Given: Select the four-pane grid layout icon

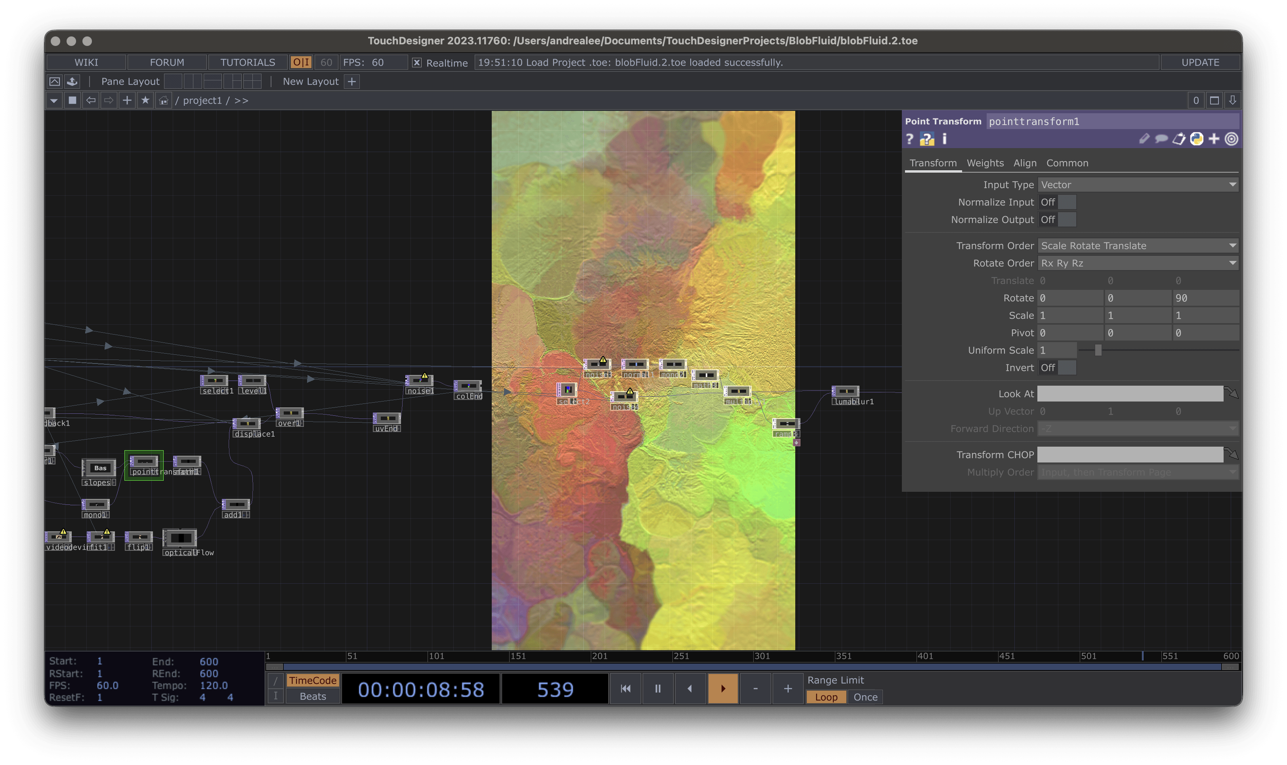Looking at the screenshot, I should pyautogui.click(x=252, y=82).
